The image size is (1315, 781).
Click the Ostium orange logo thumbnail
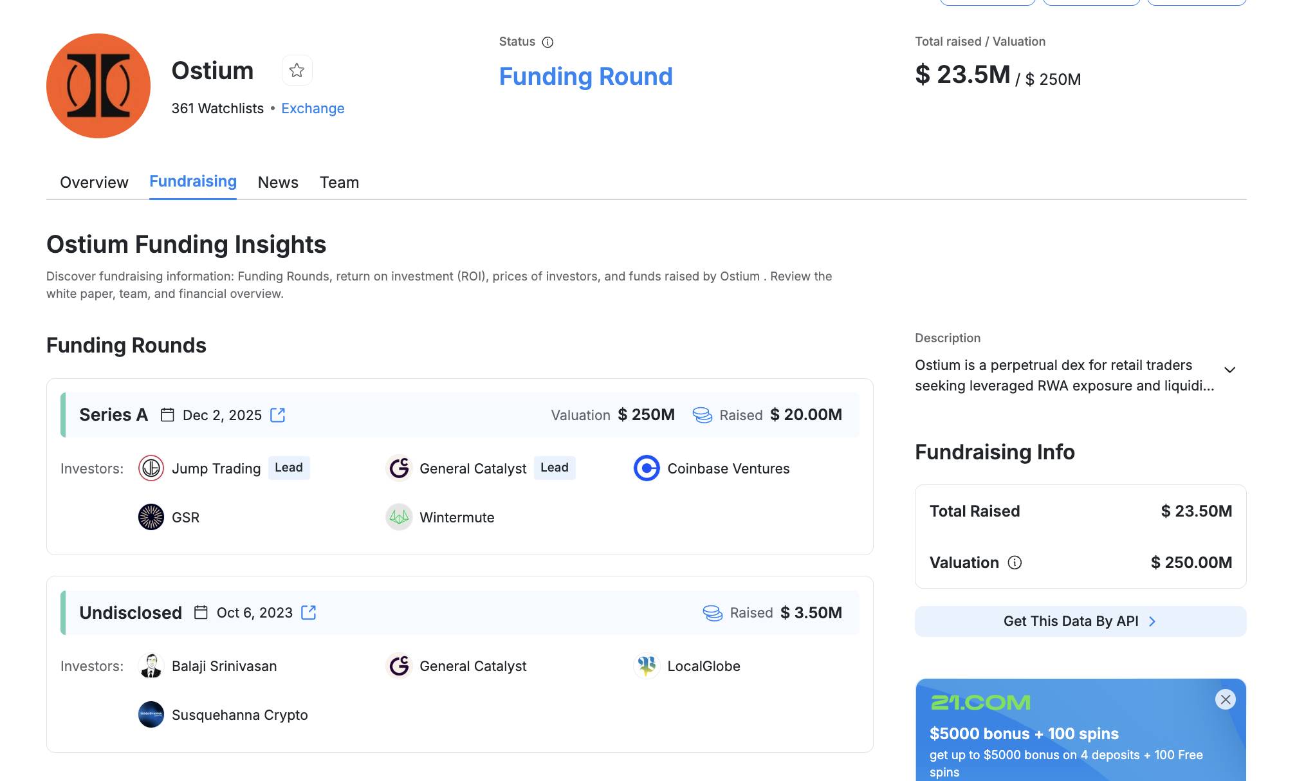98,86
